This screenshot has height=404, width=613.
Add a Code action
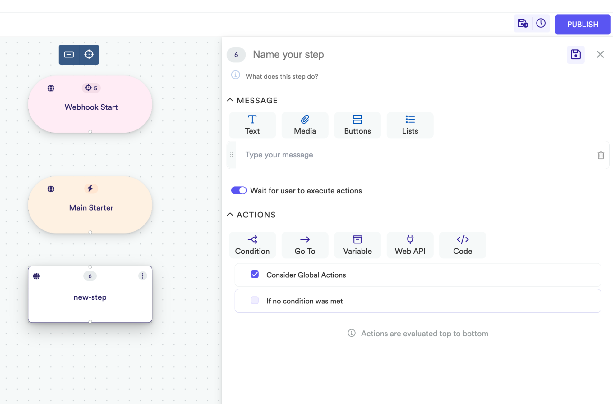tap(462, 245)
